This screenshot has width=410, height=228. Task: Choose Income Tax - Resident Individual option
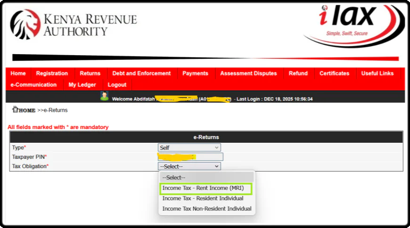click(203, 198)
